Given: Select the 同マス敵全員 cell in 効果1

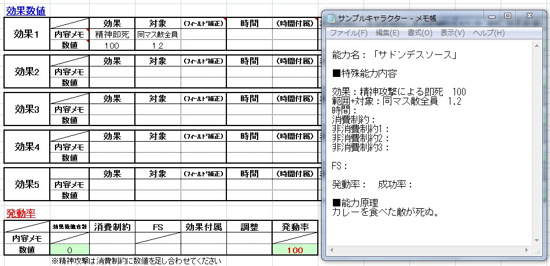Looking at the screenshot, I should [x=157, y=35].
